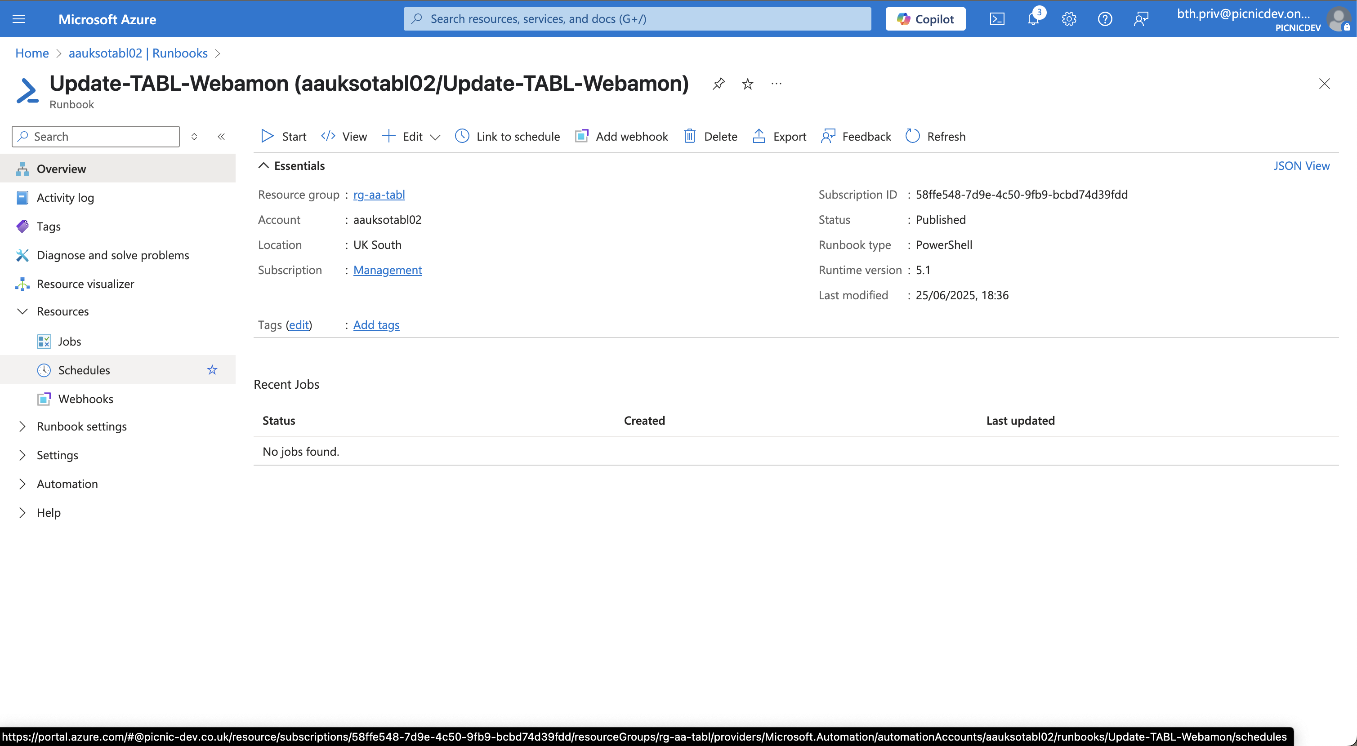1357x746 pixels.
Task: Click Link to schedule
Action: [507, 136]
